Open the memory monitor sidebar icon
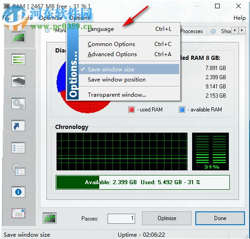Viewport: 250px width, 239px height. click(18, 37)
